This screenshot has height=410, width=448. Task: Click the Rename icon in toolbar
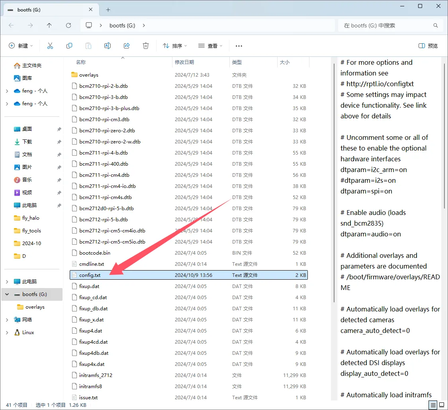coord(108,46)
